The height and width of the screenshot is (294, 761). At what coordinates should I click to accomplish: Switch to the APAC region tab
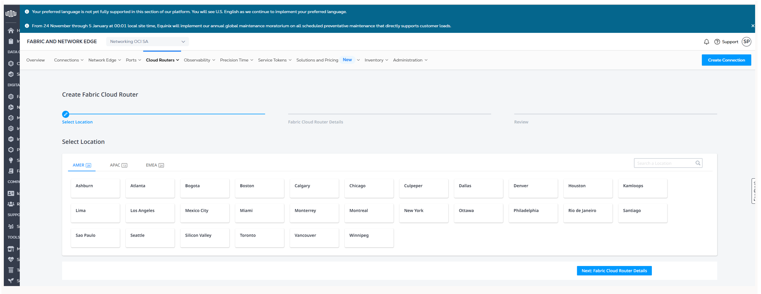(x=118, y=165)
